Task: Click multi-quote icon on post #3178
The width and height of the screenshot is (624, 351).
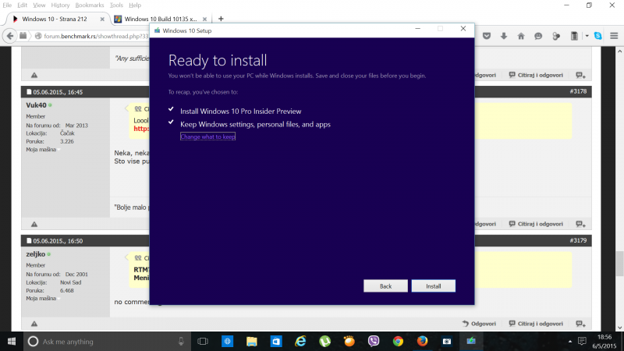Action: click(x=580, y=224)
